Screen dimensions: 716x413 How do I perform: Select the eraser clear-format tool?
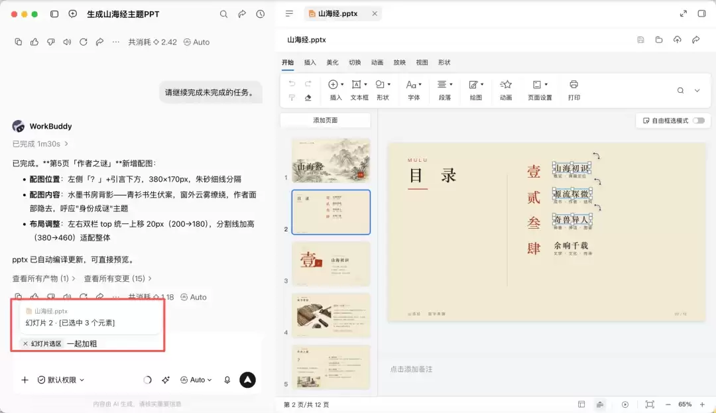coord(308,97)
